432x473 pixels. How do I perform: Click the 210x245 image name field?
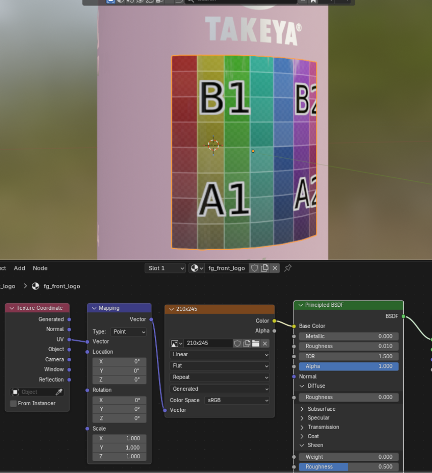click(x=208, y=343)
